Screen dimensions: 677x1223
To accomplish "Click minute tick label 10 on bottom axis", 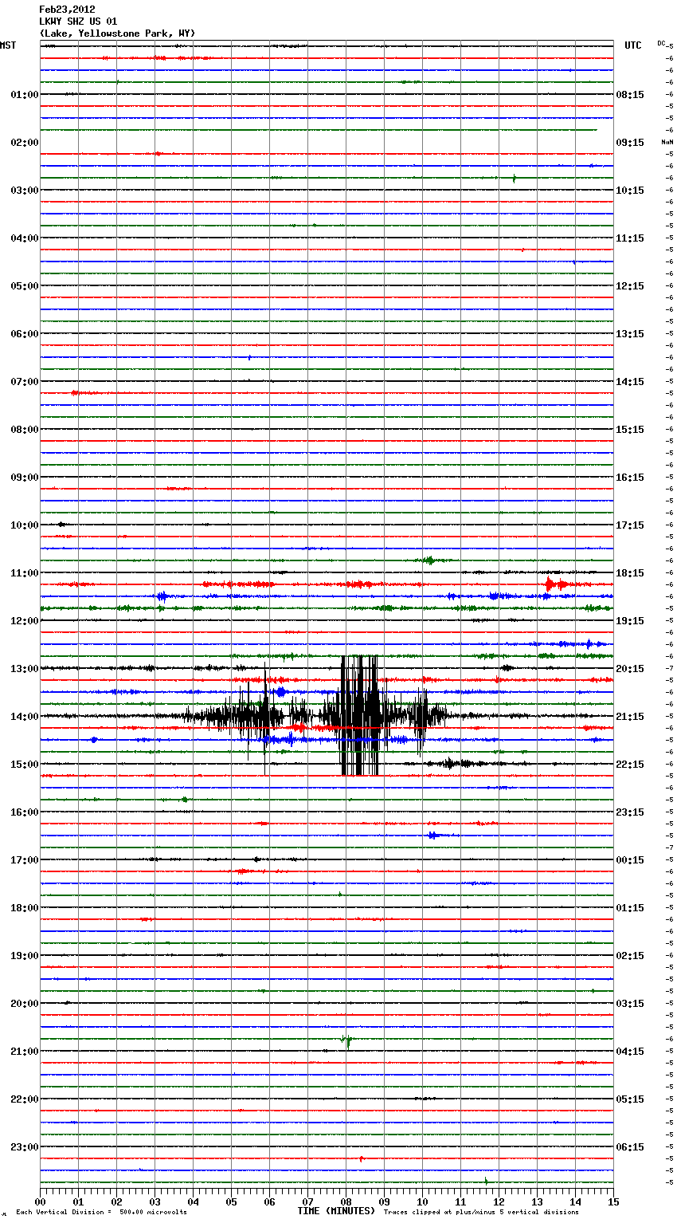I will click(422, 1201).
